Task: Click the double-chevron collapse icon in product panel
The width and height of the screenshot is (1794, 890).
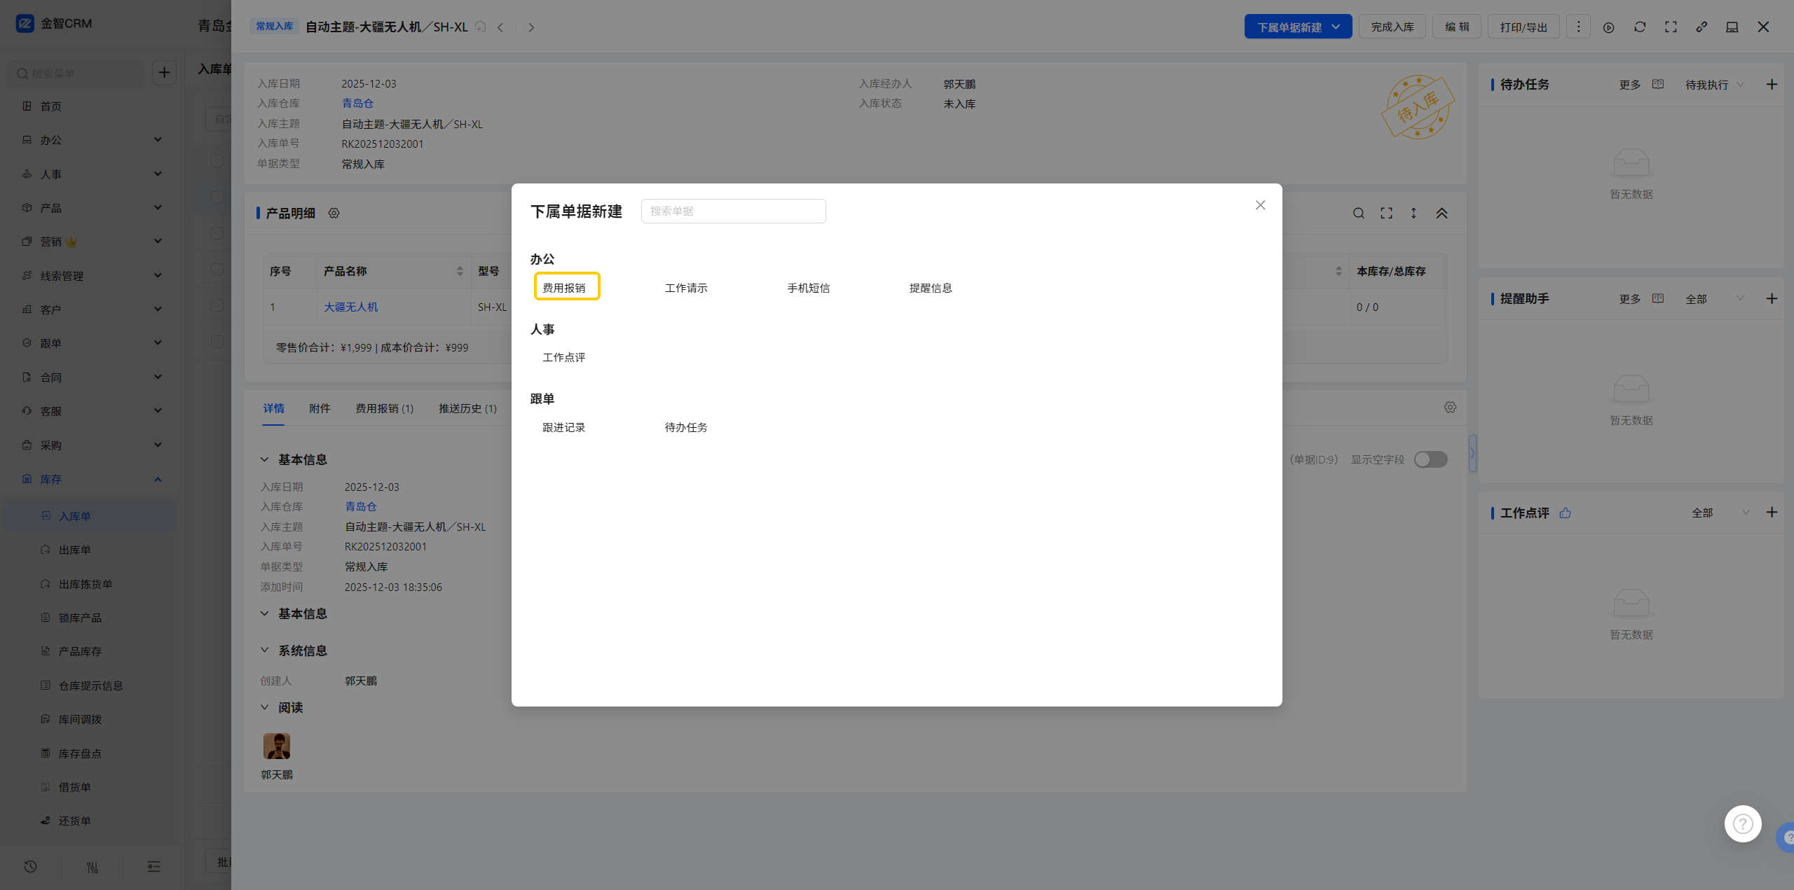Action: point(1442,213)
